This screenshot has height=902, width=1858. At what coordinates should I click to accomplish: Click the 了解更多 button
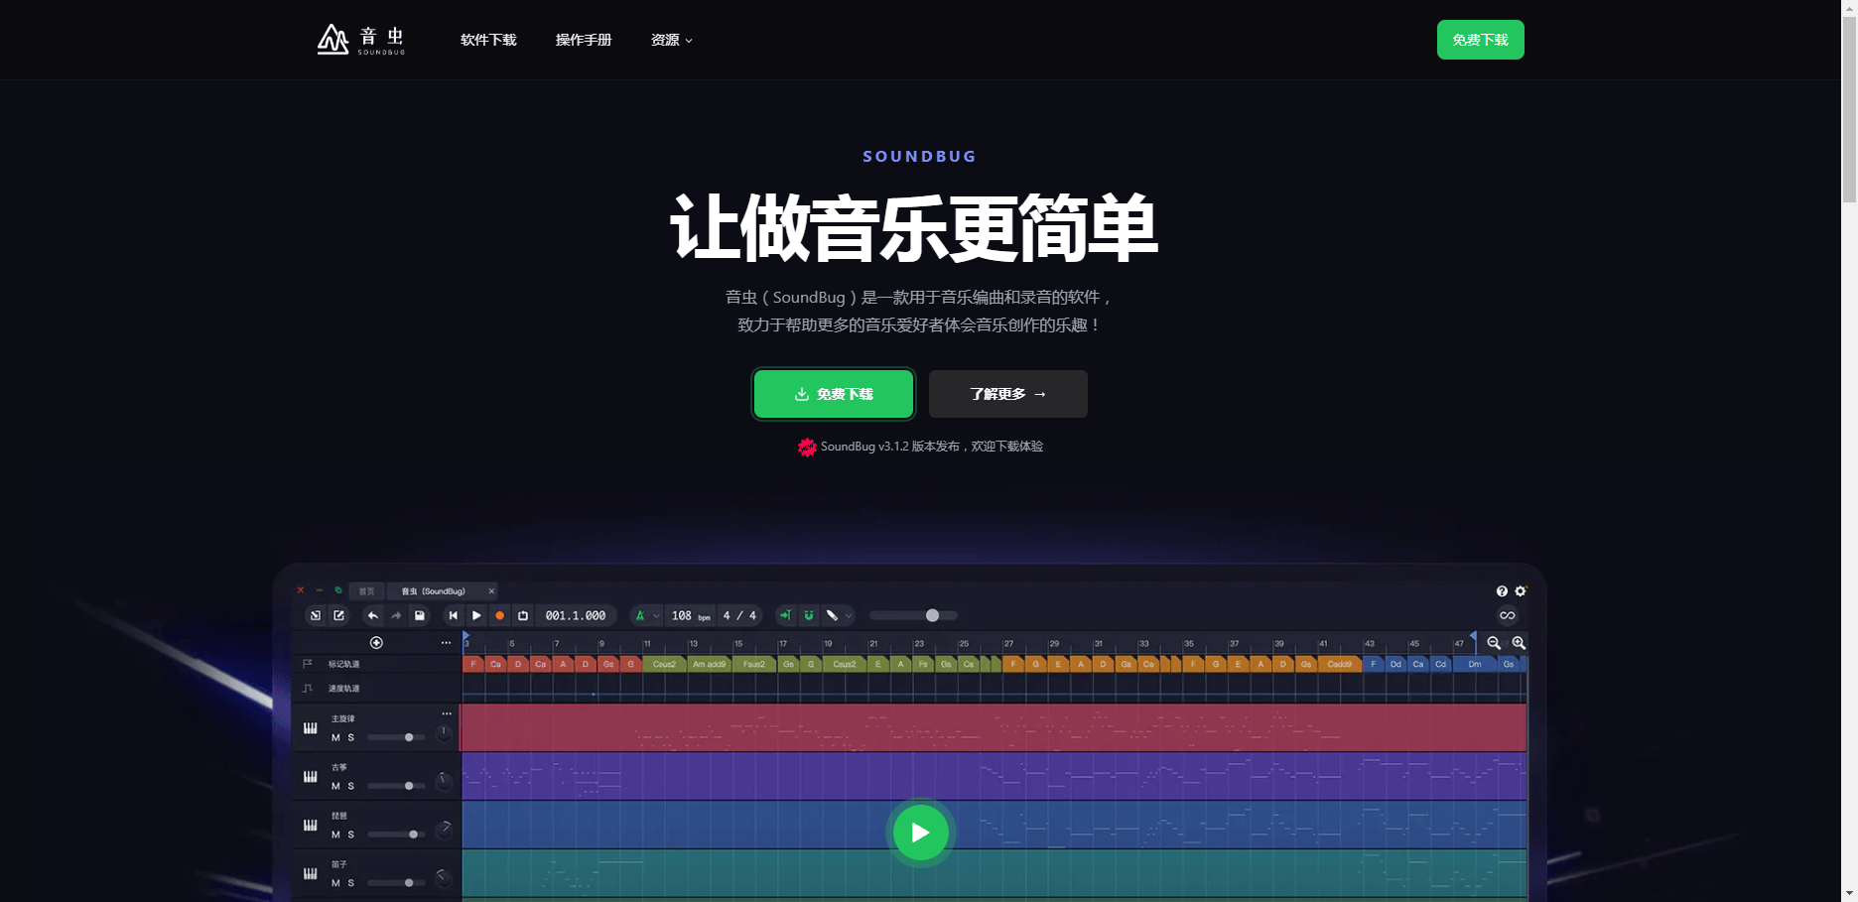(1006, 394)
